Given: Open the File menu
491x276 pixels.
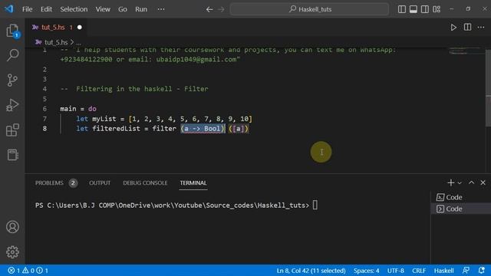Looking at the screenshot, I should point(28,9).
